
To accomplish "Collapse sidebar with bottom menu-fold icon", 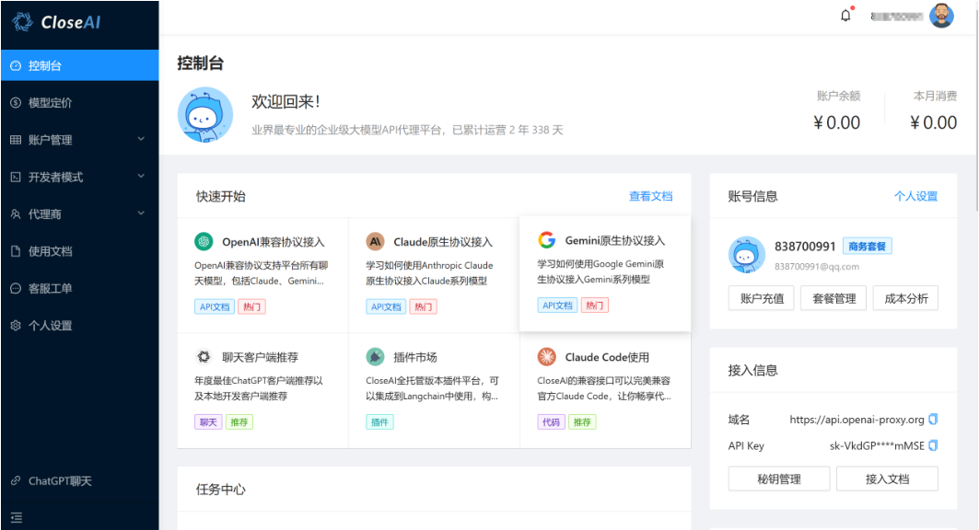I will tap(17, 517).
